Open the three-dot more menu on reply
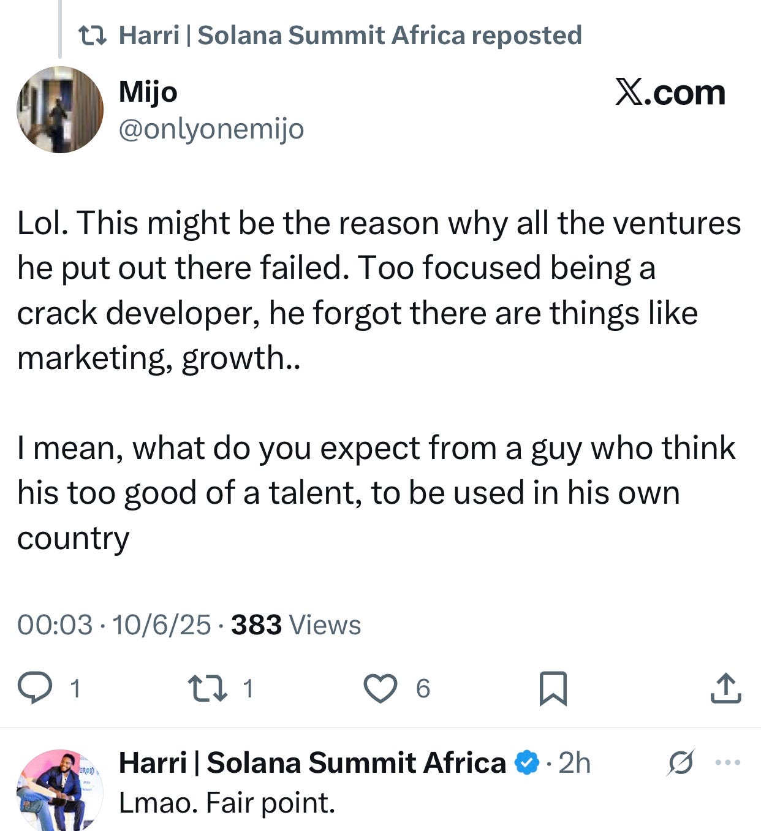 pyautogui.click(x=728, y=763)
